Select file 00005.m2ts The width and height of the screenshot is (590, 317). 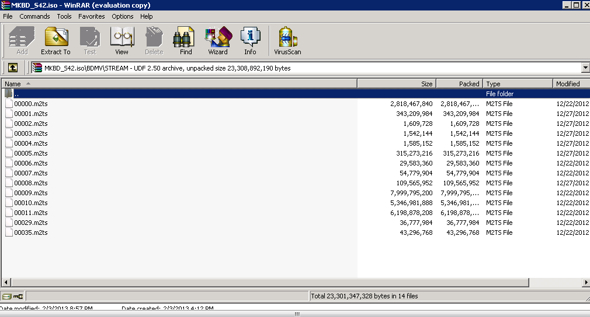click(x=31, y=153)
